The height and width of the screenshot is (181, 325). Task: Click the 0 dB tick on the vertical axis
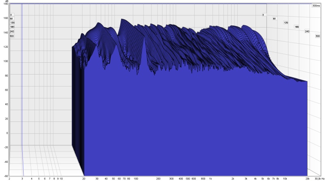tap(6, 133)
